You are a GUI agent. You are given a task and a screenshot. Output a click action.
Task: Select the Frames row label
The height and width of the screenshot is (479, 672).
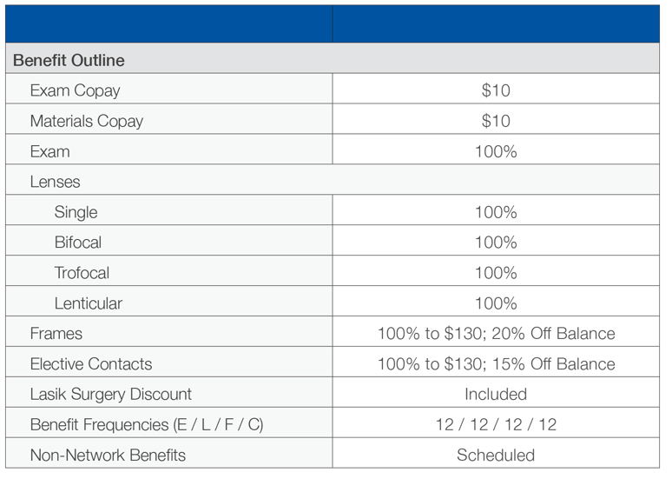coord(56,333)
